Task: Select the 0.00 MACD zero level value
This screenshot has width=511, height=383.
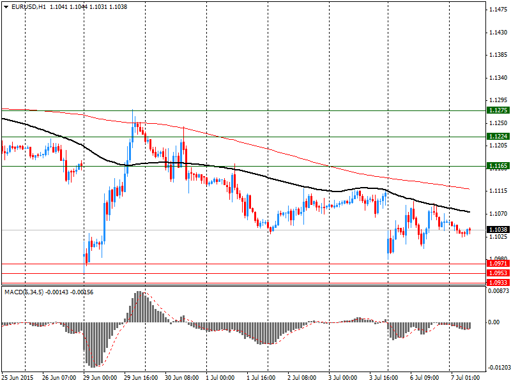Action: pos(494,322)
